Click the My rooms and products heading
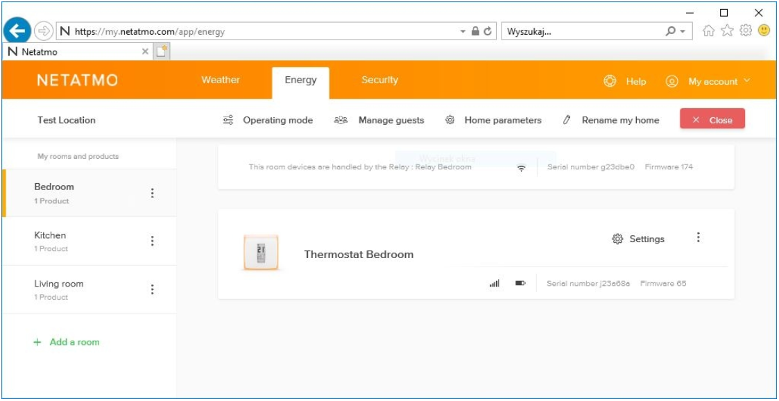Image resolution: width=779 pixels, height=401 pixels. click(x=78, y=156)
